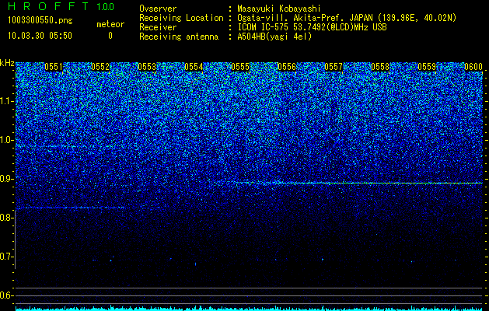Click the HROFFT title text
Screen dimensions: 489x311
[x=49, y=6]
